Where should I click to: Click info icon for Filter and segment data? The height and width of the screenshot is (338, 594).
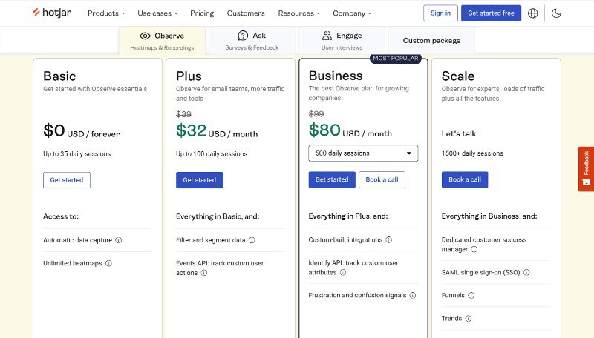click(x=252, y=240)
